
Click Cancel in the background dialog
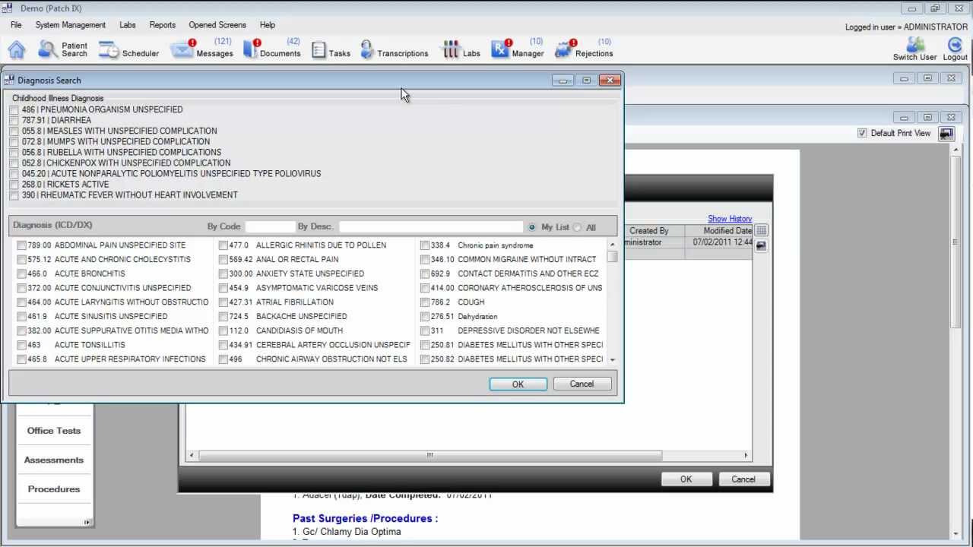(x=743, y=479)
